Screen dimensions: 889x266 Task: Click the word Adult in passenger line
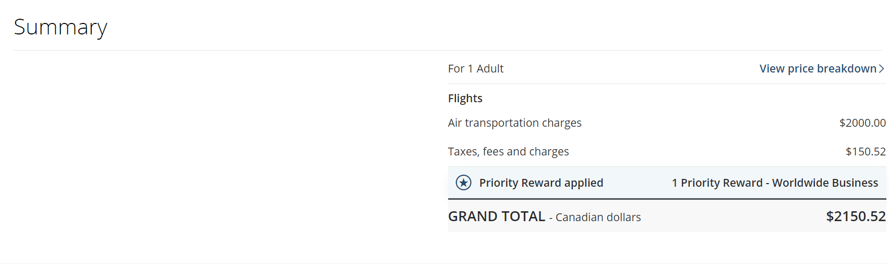(x=490, y=68)
